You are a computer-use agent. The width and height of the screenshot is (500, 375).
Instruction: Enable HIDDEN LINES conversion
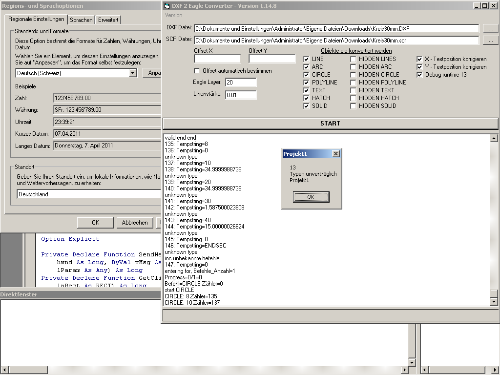tap(353, 59)
